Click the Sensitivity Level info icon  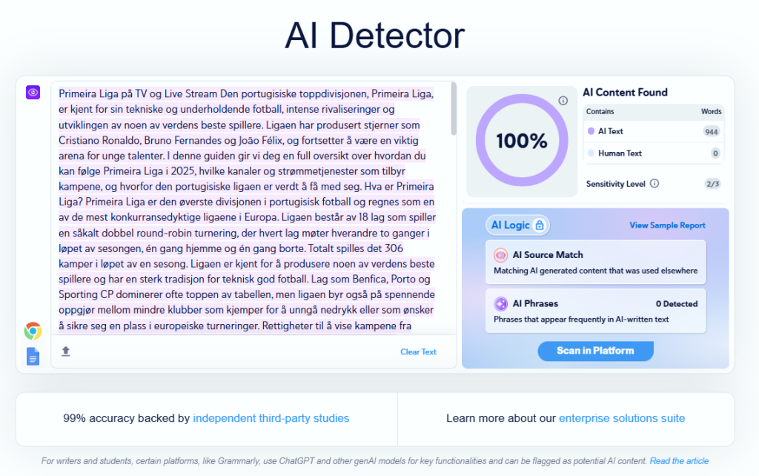pos(654,184)
